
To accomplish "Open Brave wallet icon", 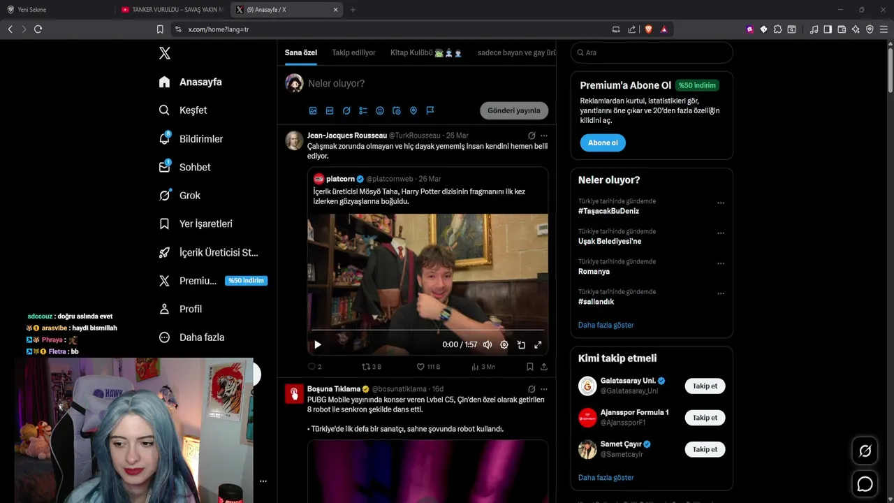I will [x=842, y=29].
